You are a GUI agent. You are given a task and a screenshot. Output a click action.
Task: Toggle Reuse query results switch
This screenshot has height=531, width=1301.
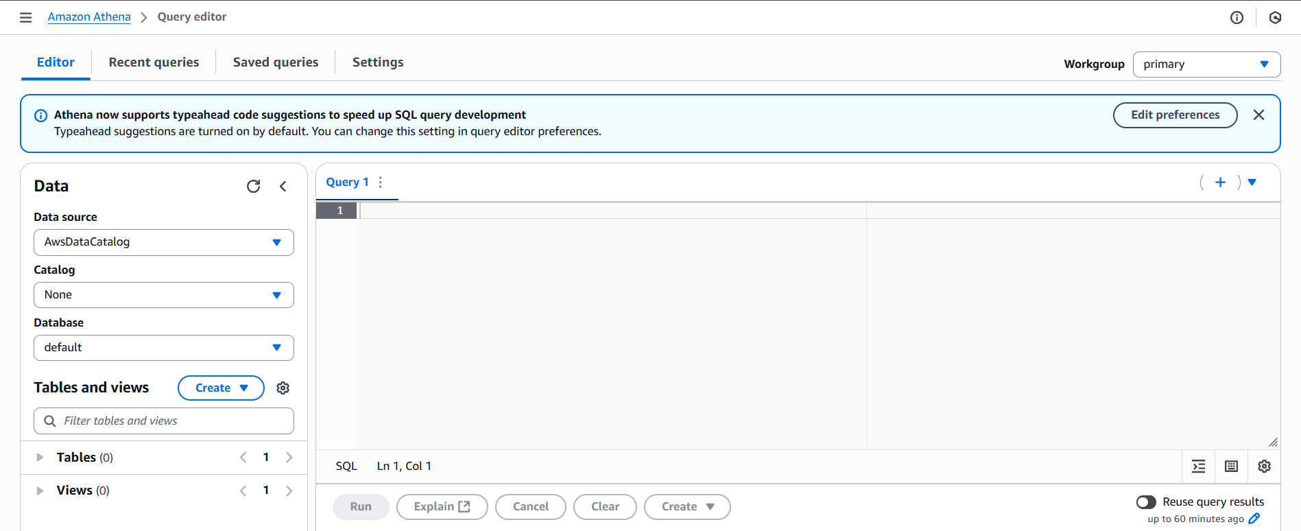pos(1146,502)
